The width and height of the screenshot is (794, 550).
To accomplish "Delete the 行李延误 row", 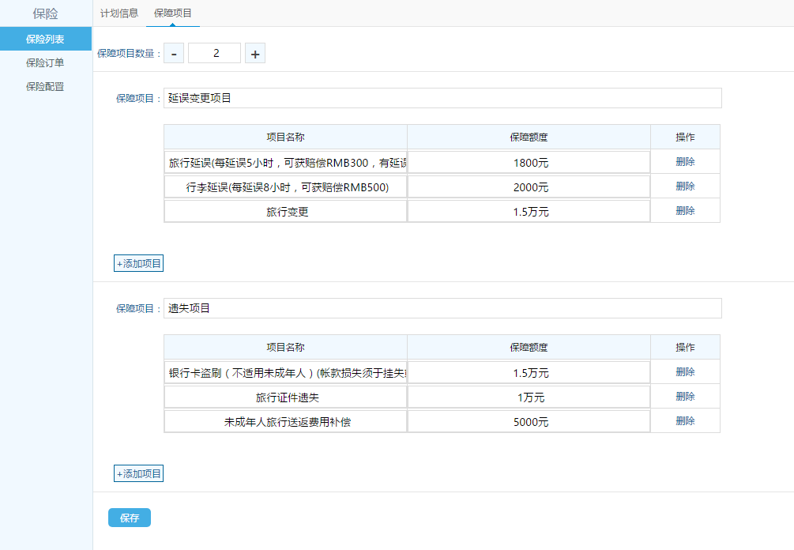I will pos(685,186).
